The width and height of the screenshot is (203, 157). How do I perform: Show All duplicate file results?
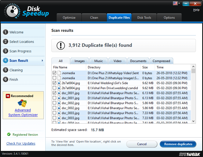(x=61, y=61)
